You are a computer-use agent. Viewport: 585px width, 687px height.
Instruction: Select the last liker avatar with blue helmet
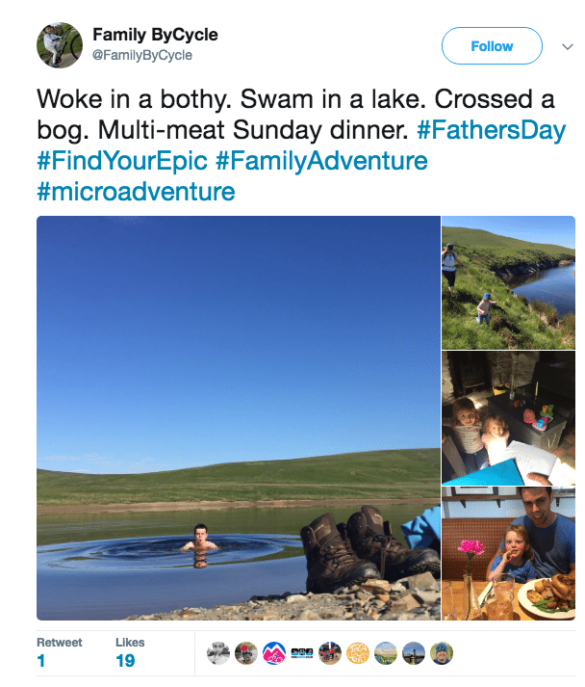(x=442, y=653)
